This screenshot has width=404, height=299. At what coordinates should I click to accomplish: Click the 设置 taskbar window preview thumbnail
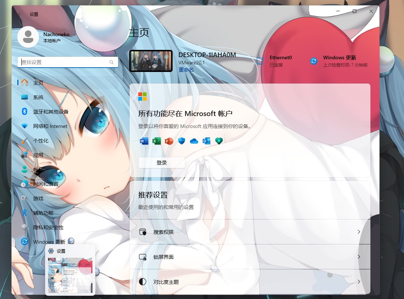[x=70, y=275]
